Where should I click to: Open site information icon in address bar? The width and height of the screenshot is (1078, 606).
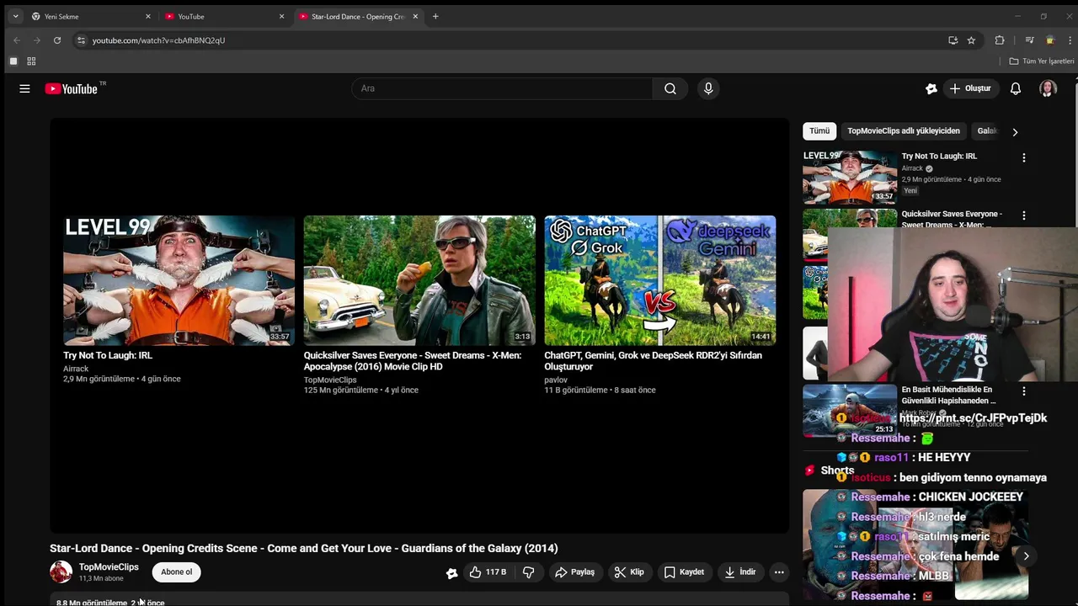(x=81, y=40)
